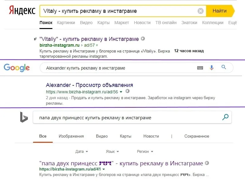Open the Карты tab in Bing
245x183 pixels.
[126, 136]
